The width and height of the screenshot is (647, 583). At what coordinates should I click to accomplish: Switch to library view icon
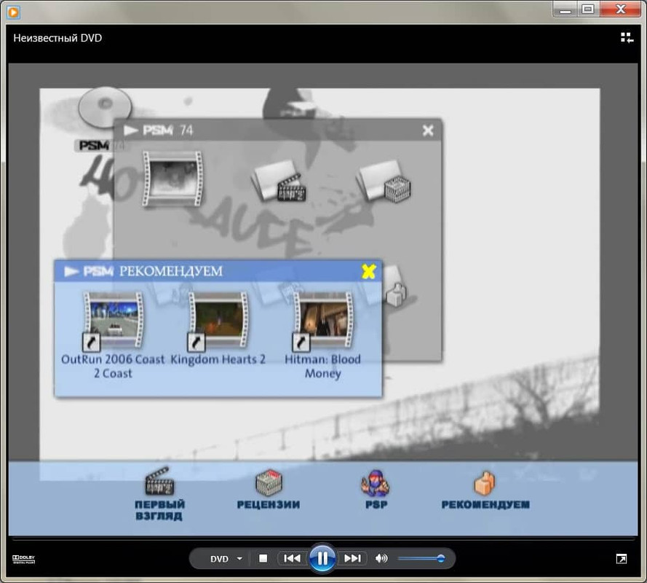[x=627, y=38]
